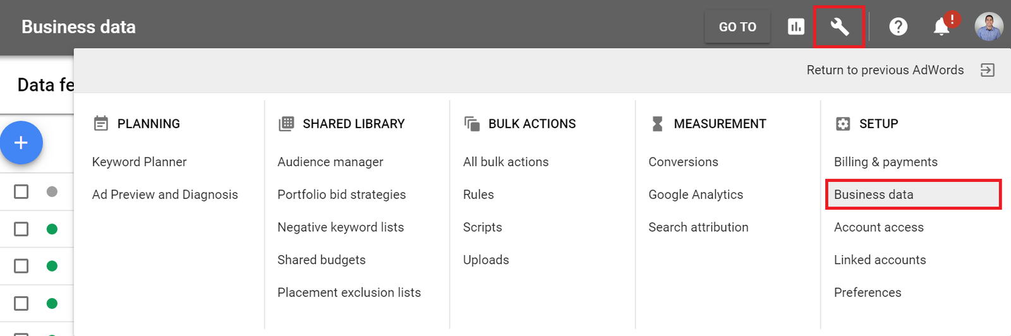Click the return arrow exit icon
Viewport: 1011px width, 336px height.
[987, 70]
